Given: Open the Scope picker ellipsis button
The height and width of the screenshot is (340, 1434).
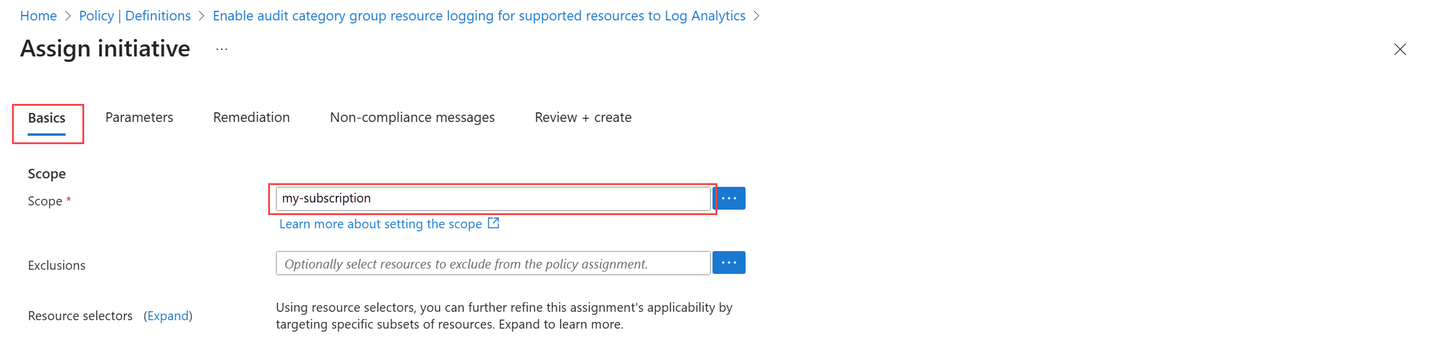Looking at the screenshot, I should point(729,198).
